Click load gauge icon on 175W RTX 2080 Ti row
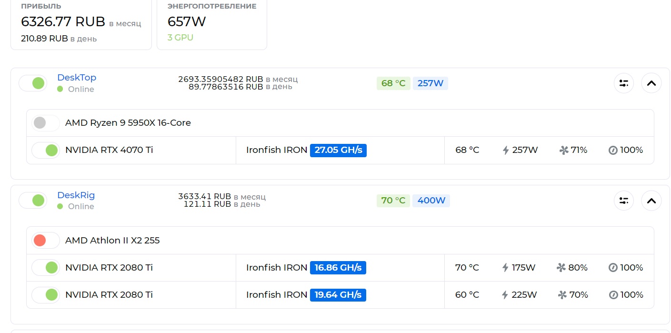The height and width of the screenshot is (333, 671). (613, 268)
